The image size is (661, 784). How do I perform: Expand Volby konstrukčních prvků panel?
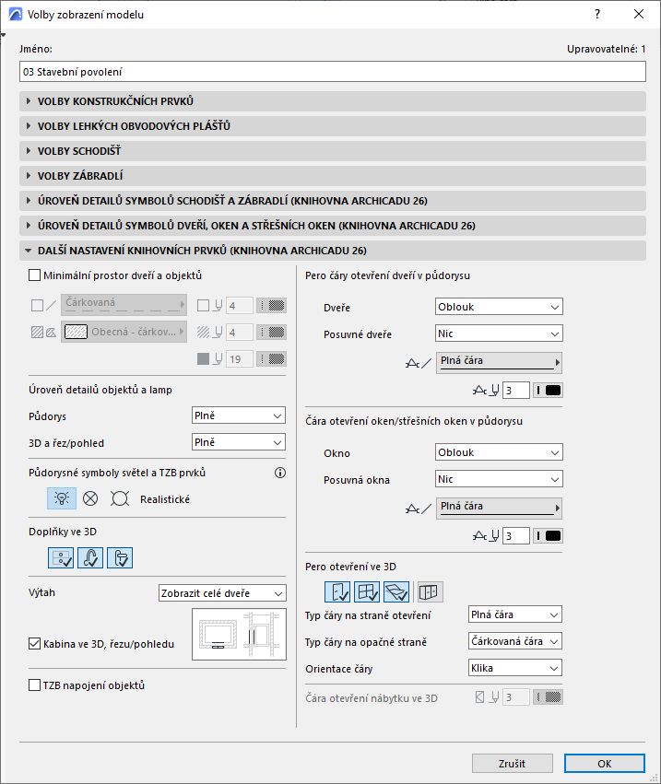(x=332, y=101)
